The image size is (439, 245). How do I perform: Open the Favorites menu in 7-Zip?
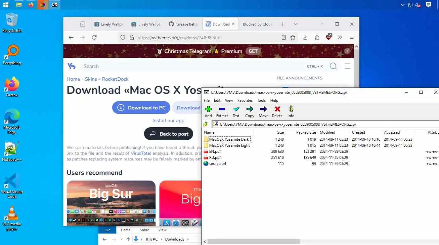[245, 100]
